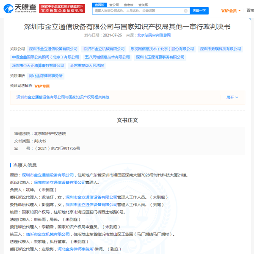Clear the search box with the X icon
Viewport: 254px width, 254px height.
tap(186, 11)
